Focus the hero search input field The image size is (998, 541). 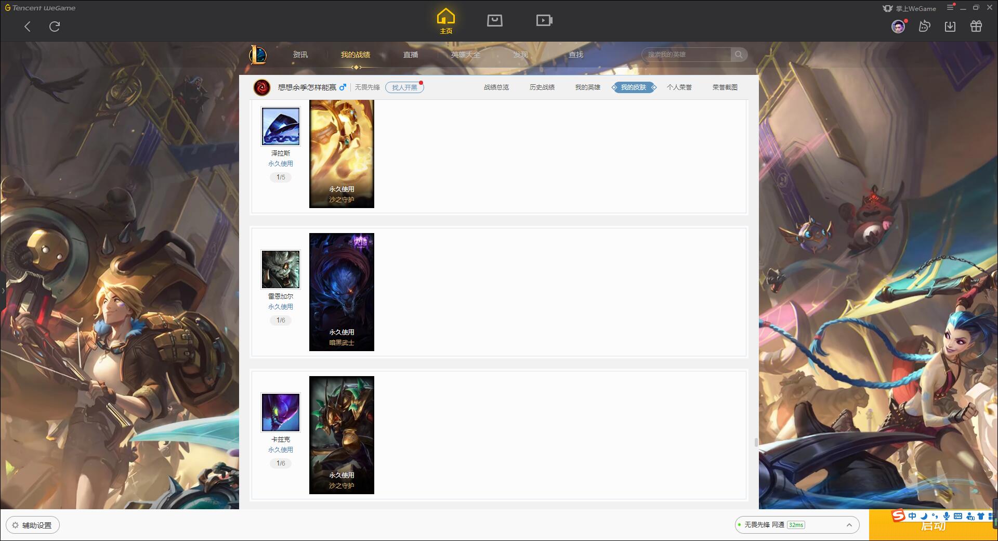[x=686, y=55]
